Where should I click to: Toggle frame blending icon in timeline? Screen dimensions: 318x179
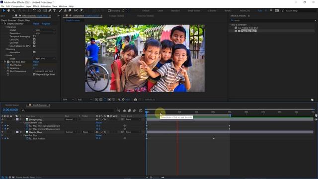129,111
